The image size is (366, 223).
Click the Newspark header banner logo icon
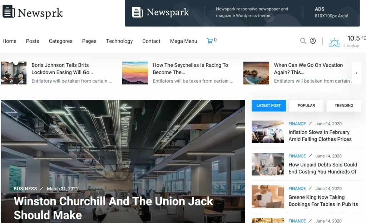(137, 12)
